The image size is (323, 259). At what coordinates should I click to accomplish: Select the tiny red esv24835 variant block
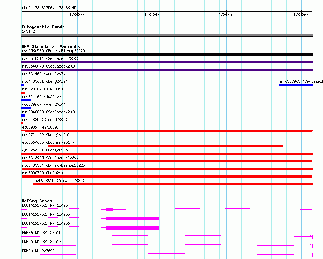coord(22,123)
